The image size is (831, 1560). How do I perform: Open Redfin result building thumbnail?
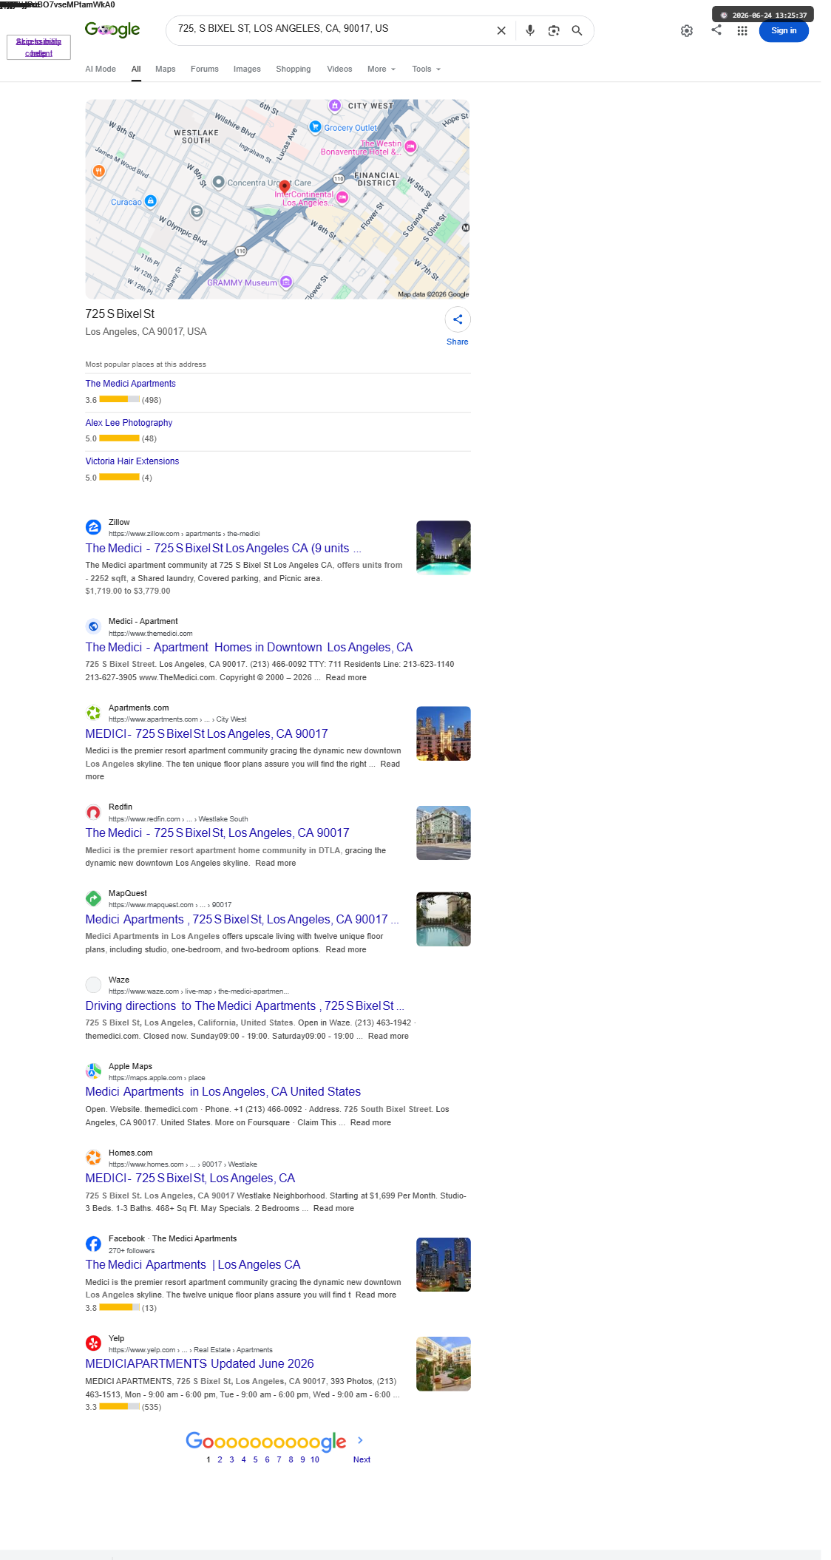[x=444, y=832]
